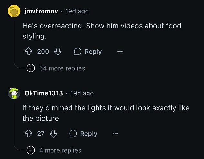The height and width of the screenshot is (159, 204).
Task: Visit OkTime1313's username link
Action: point(44,93)
